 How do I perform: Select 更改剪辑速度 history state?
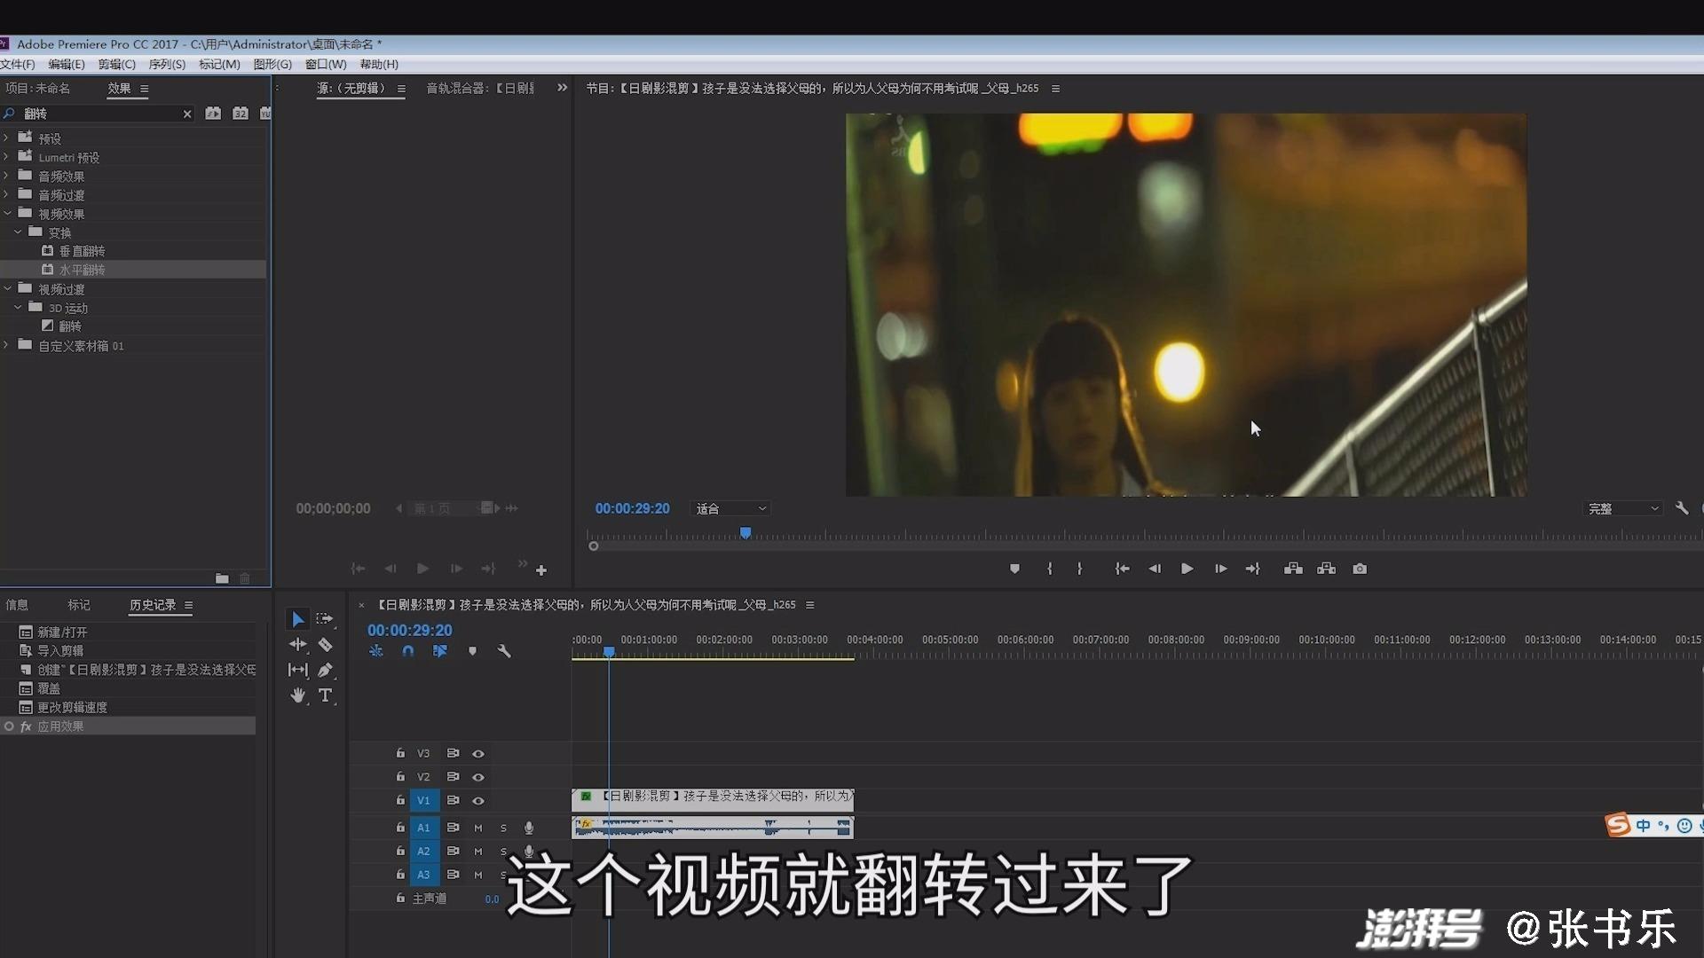(73, 707)
